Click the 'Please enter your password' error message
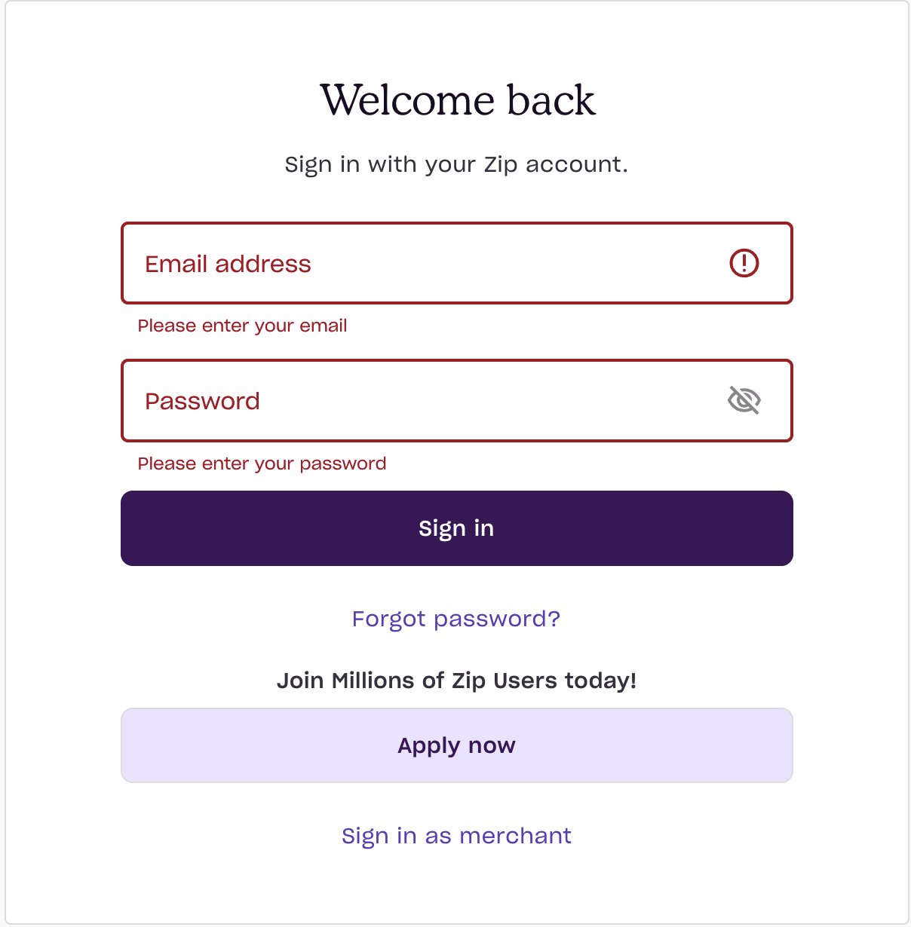 tap(262, 463)
